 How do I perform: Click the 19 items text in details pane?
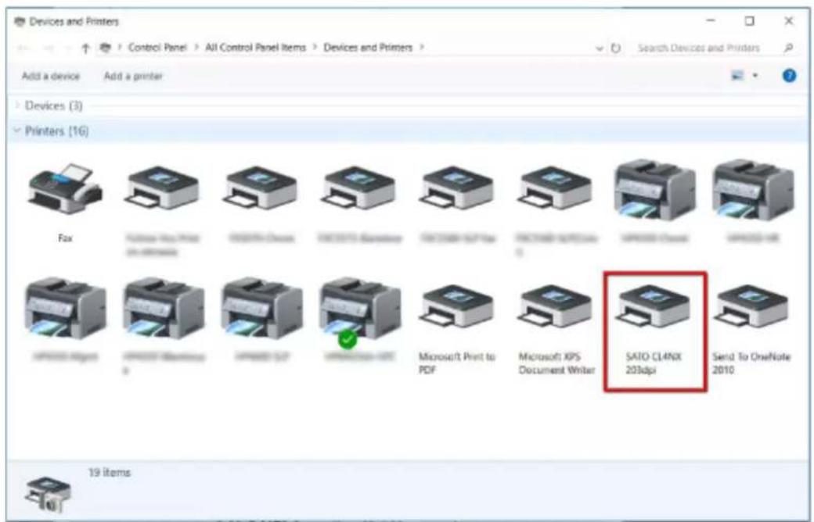point(110,472)
